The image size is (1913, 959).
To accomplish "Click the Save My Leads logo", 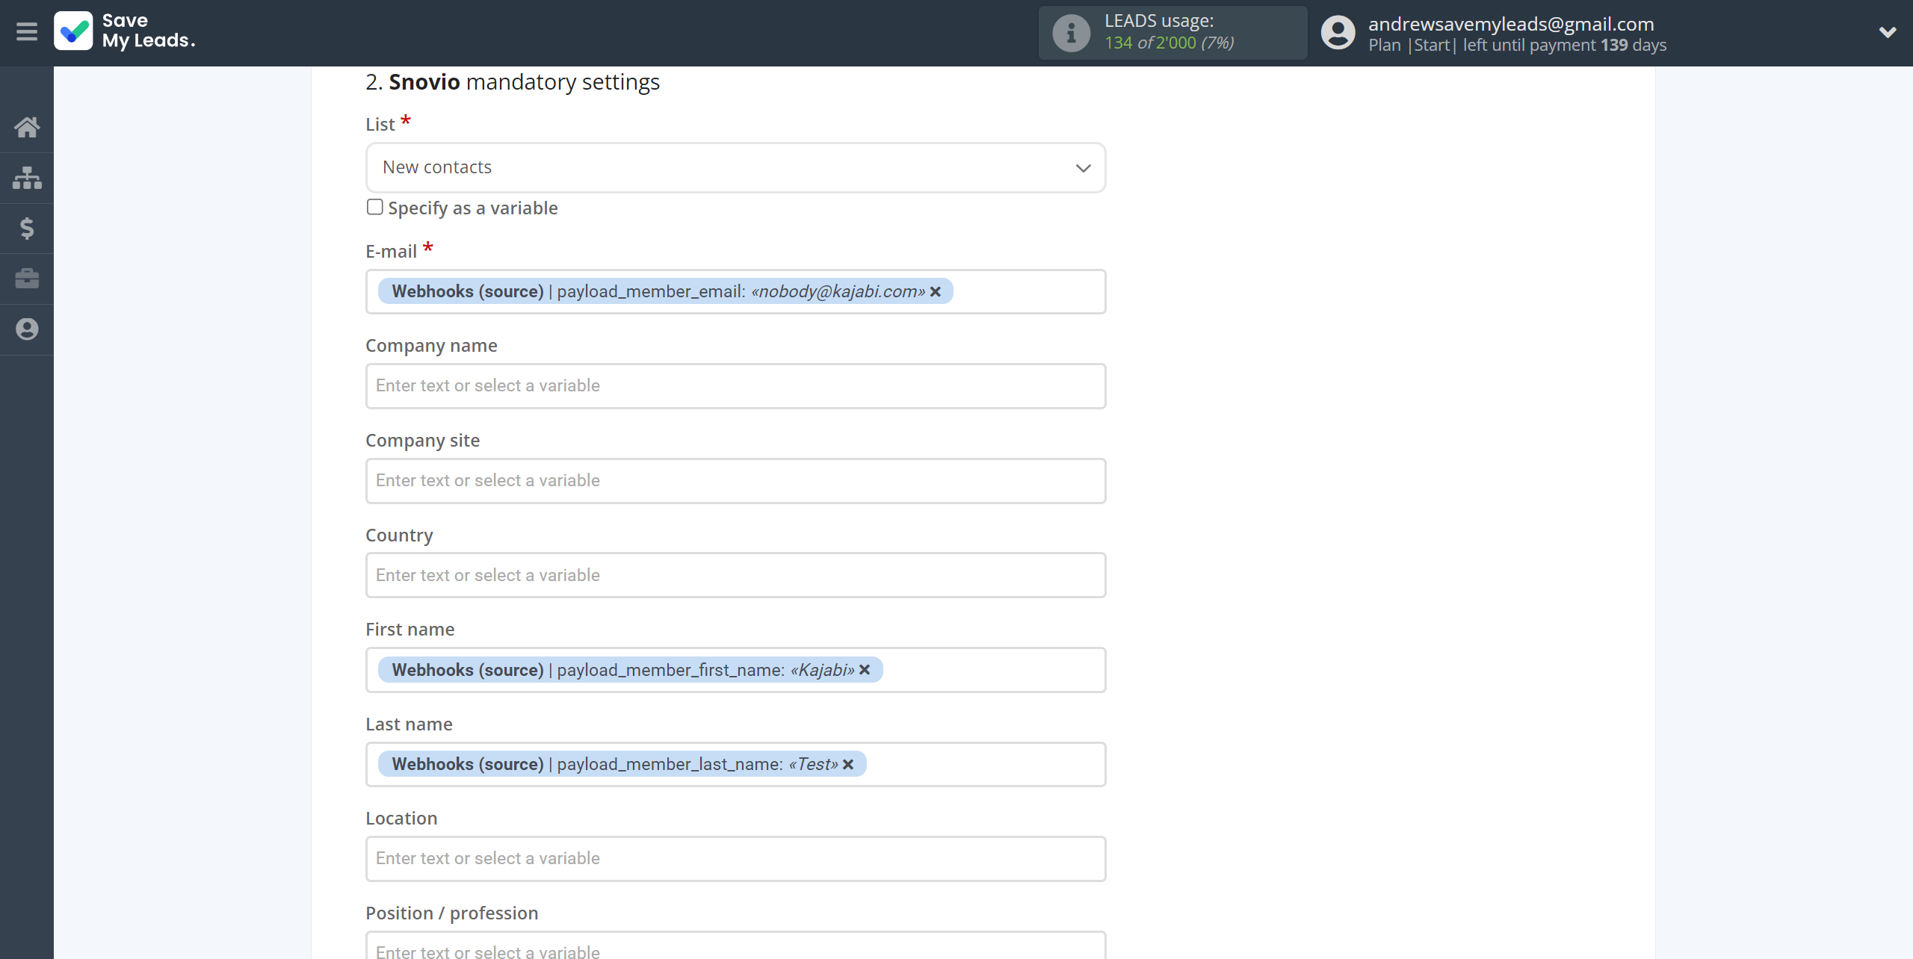I will 125,31.
